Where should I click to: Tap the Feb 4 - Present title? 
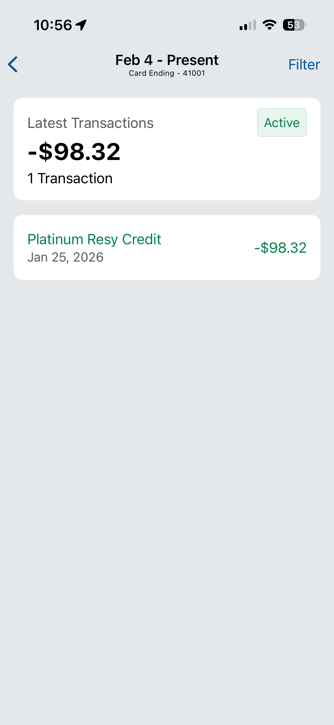(167, 60)
